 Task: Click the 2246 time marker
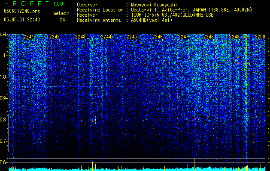click(158, 37)
